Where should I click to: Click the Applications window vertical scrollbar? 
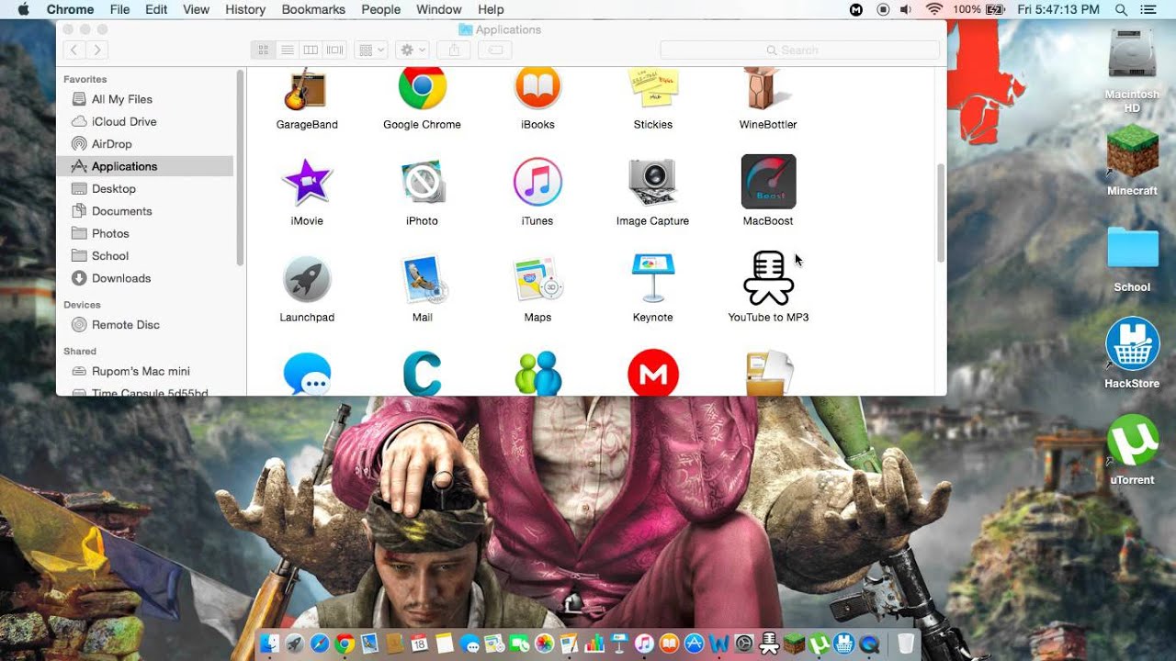940,213
